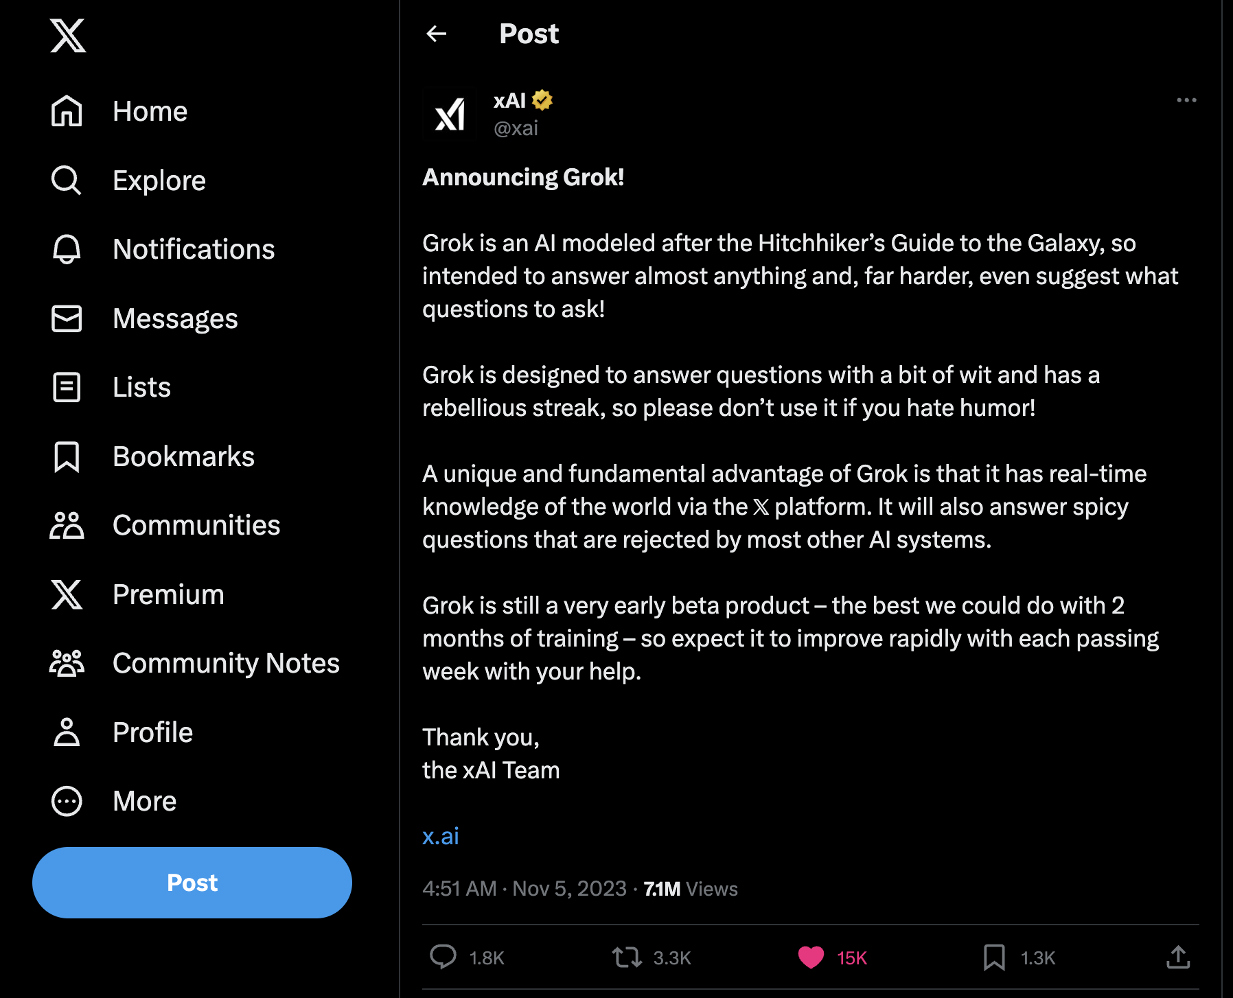Open Messages envelope icon
1233x998 pixels.
coord(67,318)
